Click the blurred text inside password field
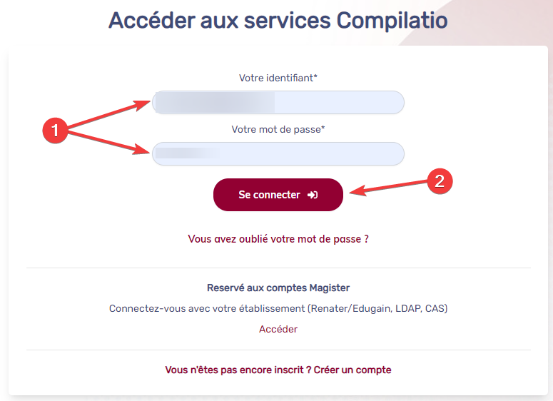The height and width of the screenshot is (401, 553). (x=187, y=153)
